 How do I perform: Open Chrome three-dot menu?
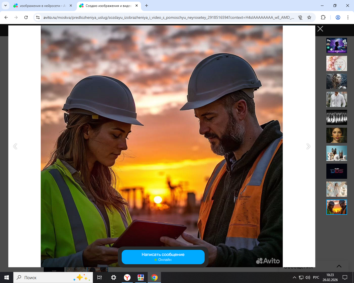tap(348, 17)
